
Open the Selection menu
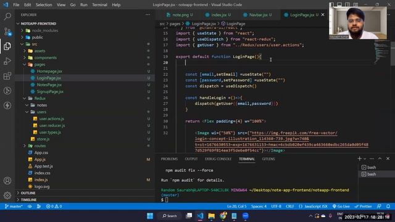point(44,5)
